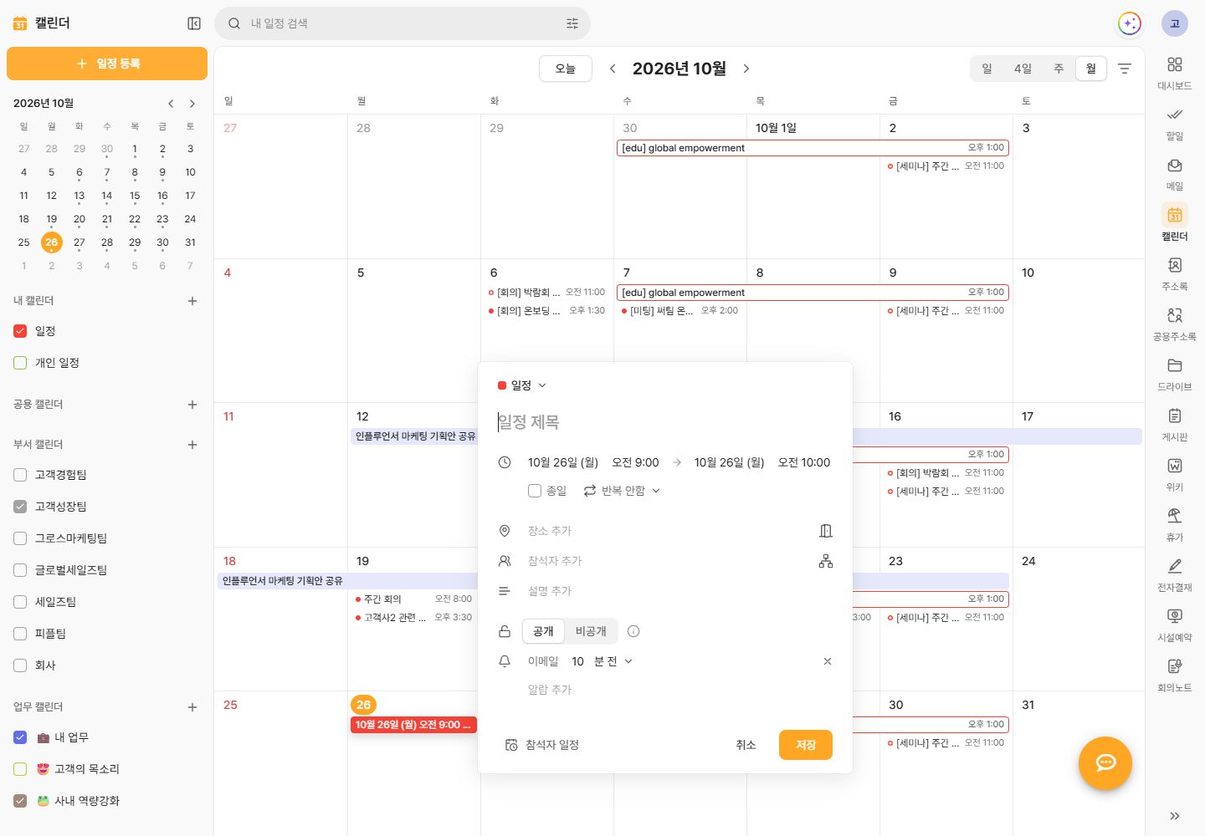Open organization chart icon beside 참석자 추가
1205x836 pixels.
coord(826,561)
